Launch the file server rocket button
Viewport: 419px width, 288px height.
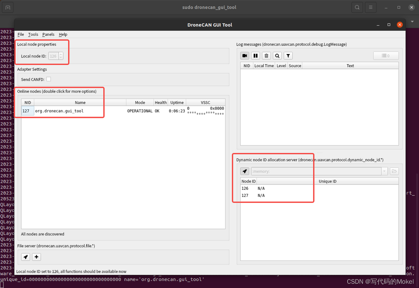pos(26,257)
